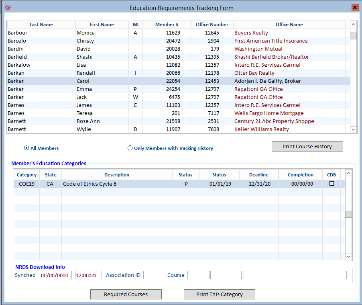Select Barkan in the member list

tap(16, 73)
